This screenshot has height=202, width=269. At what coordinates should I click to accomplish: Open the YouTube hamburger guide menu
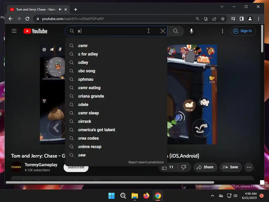[14, 31]
